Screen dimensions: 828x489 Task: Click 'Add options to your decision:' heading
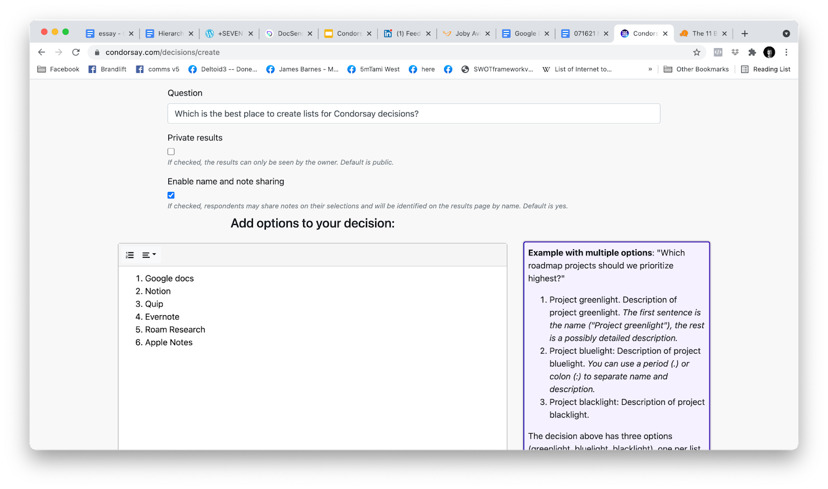[313, 223]
